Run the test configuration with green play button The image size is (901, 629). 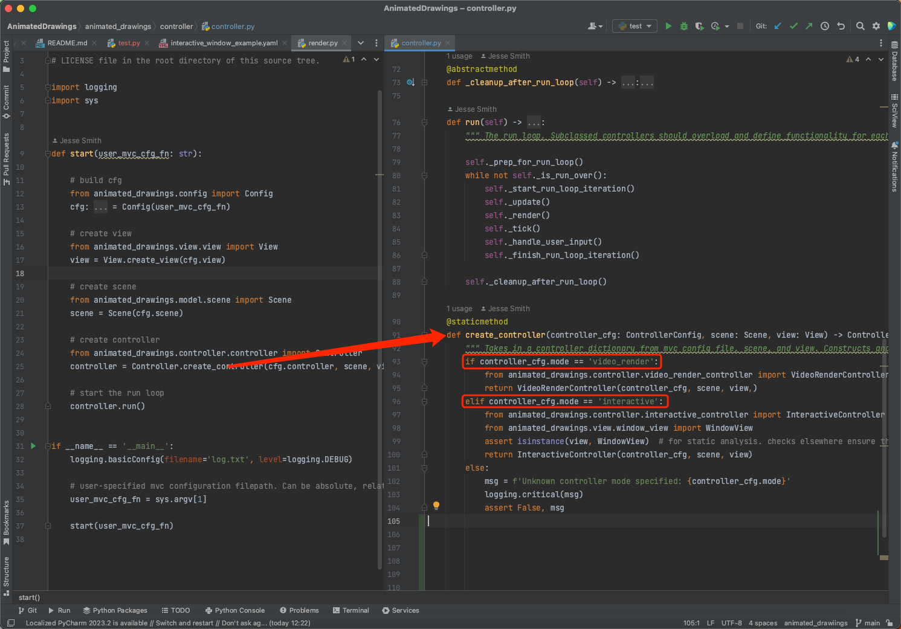[668, 26]
